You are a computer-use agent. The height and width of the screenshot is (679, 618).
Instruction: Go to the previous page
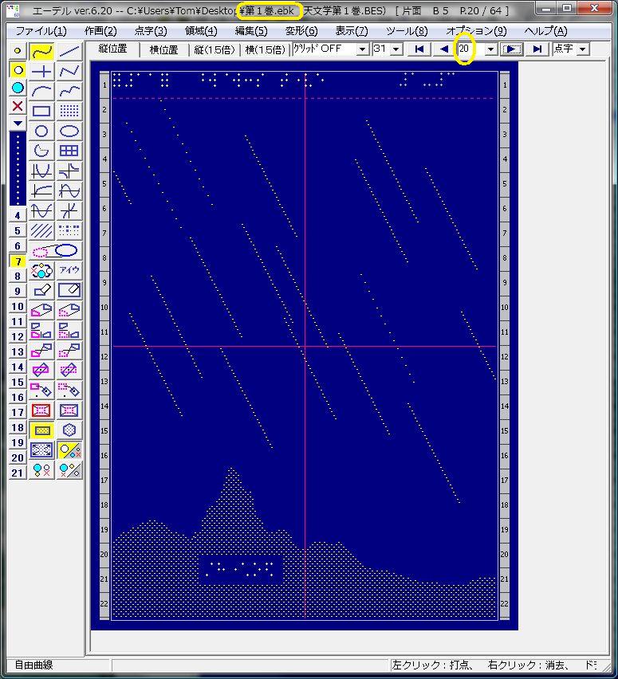click(x=443, y=49)
